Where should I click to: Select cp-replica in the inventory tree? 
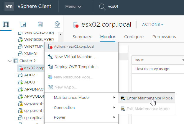tap(34, 118)
